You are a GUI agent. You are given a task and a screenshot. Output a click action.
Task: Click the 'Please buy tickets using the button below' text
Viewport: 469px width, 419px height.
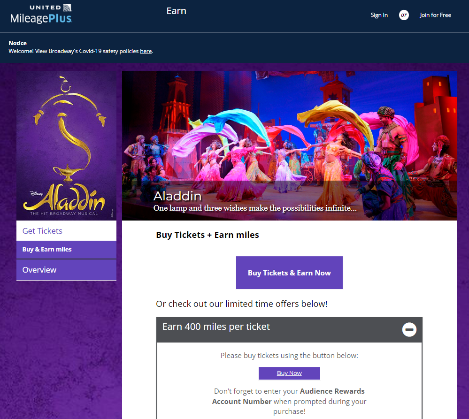(x=289, y=355)
